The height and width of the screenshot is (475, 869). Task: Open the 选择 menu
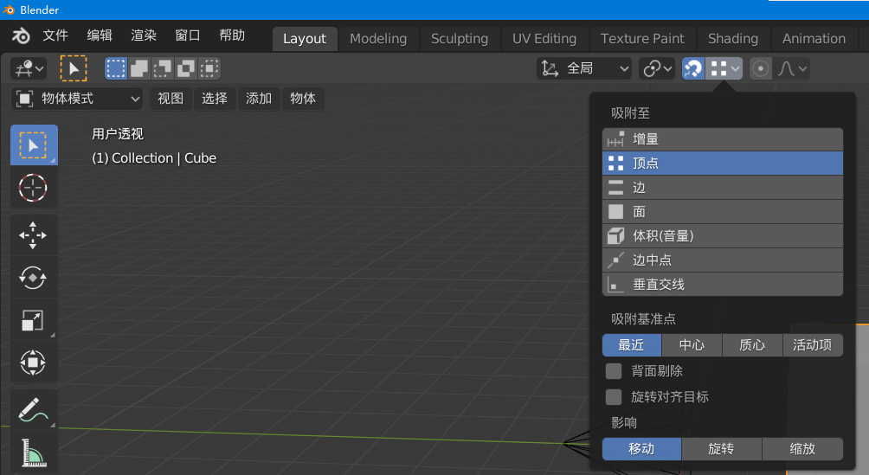(x=215, y=99)
